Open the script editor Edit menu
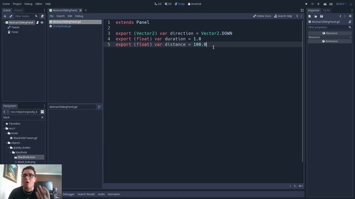 pyautogui.click(x=70, y=16)
